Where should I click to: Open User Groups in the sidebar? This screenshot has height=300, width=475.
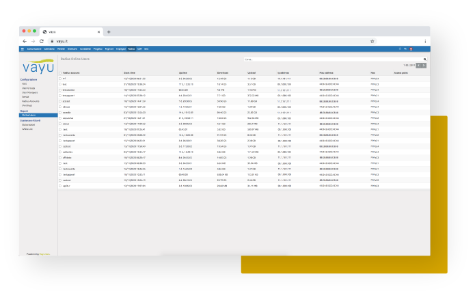[x=29, y=88]
